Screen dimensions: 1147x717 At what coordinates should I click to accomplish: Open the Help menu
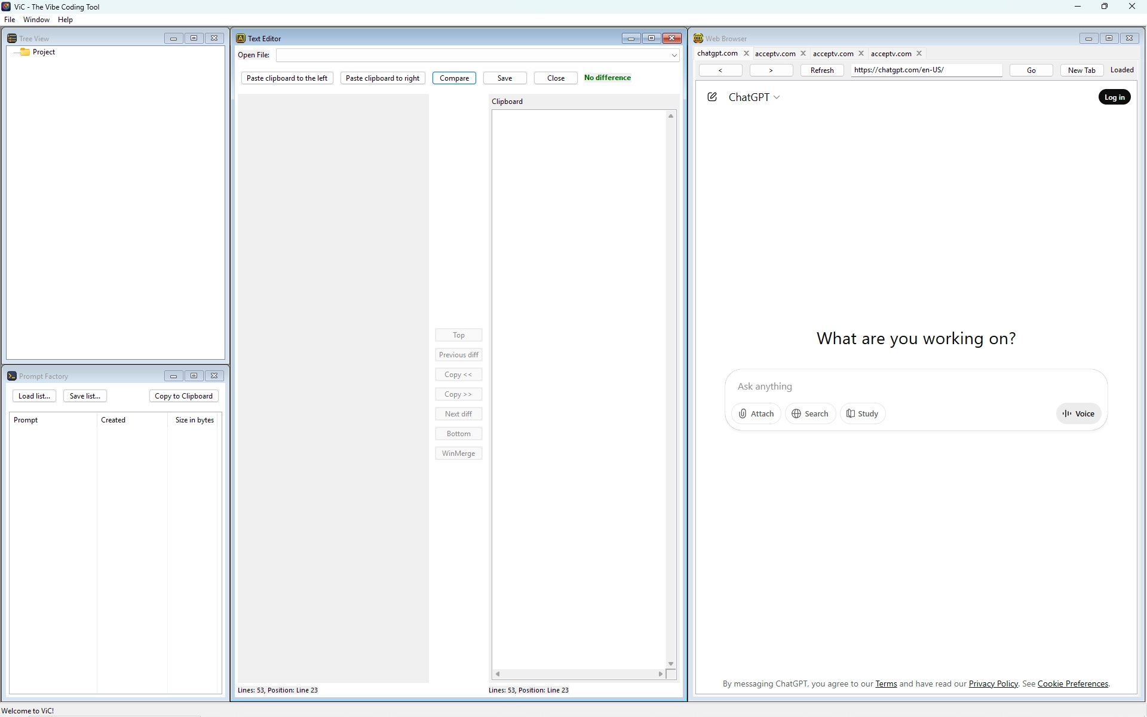[x=65, y=20]
